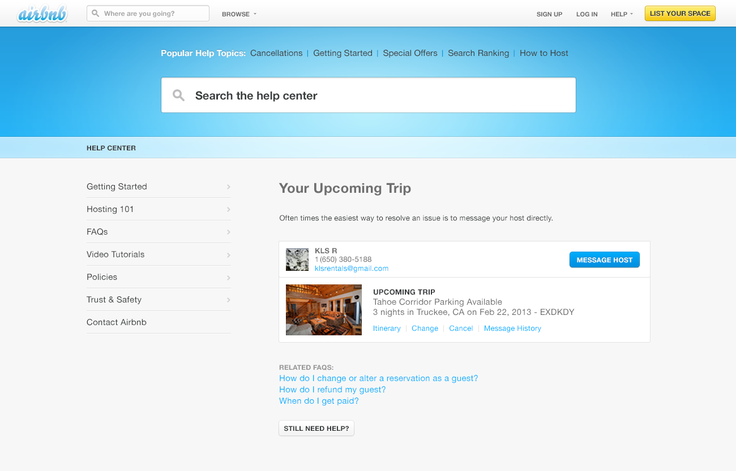
Task: Select Contact Airbnb in the sidebar
Action: [x=159, y=322]
